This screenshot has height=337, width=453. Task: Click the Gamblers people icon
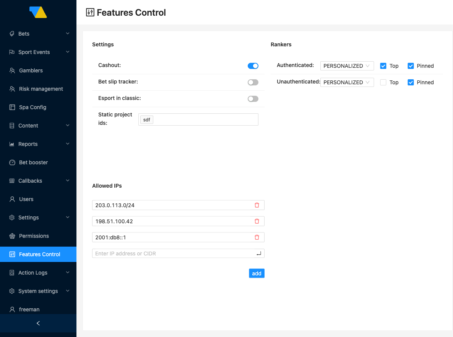click(x=12, y=70)
